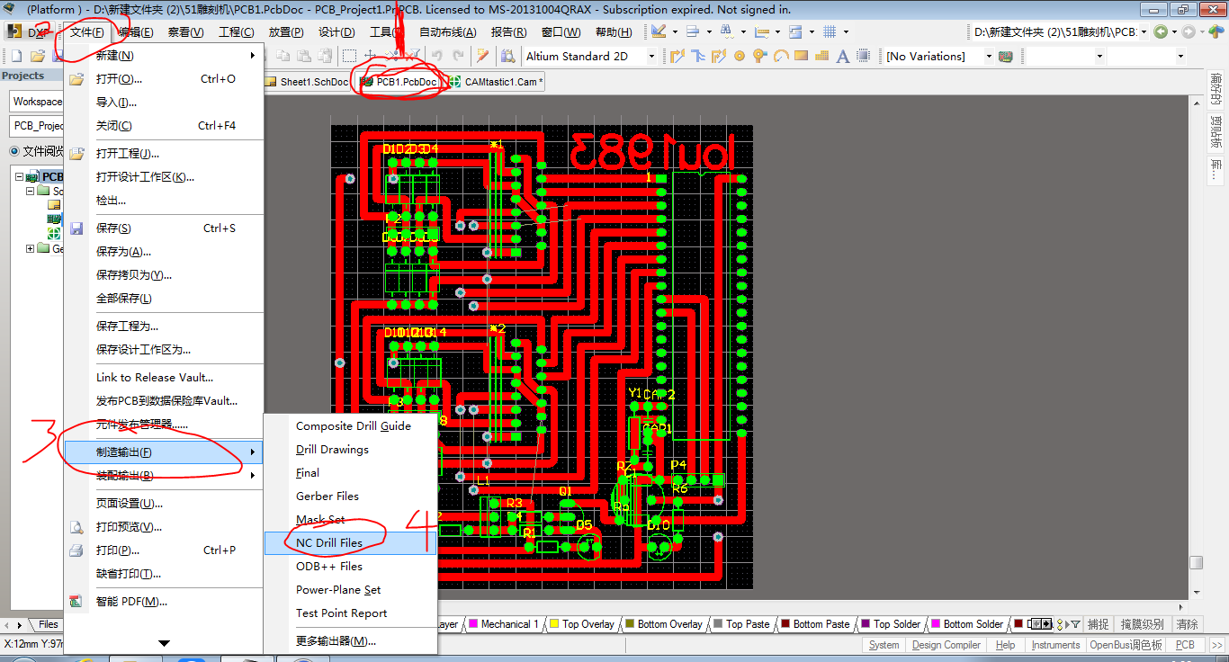Open the 自动布线 menu
Screen dimensions: 1229x662
448,32
